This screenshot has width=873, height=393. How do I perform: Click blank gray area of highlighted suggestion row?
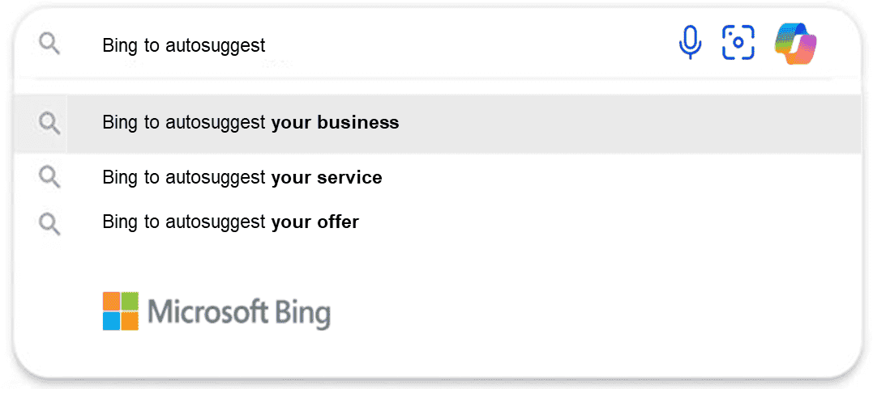[629, 123]
